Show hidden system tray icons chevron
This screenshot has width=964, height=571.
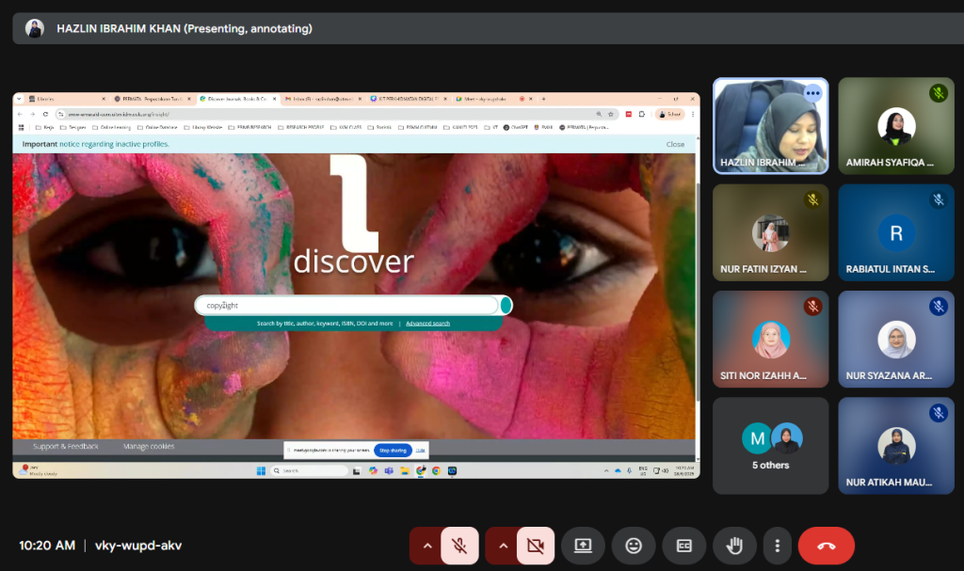[x=606, y=470]
